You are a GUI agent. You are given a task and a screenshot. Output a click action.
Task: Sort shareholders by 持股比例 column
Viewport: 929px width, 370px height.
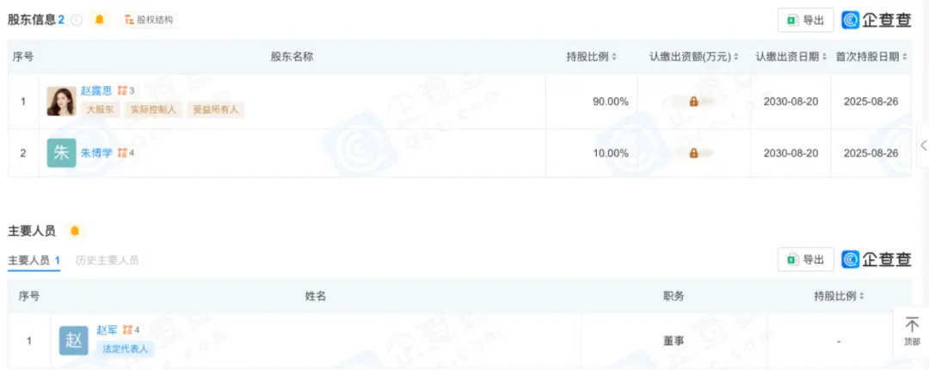591,57
